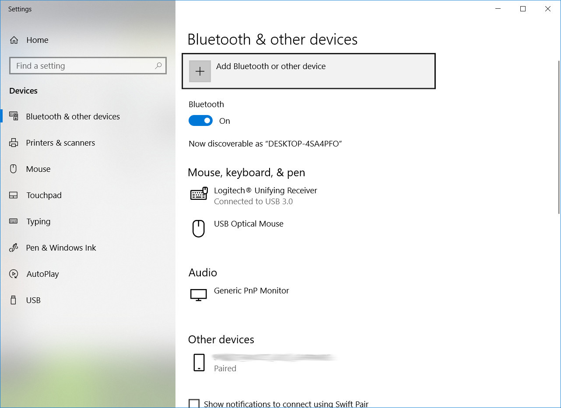Click inside the Find a setting search box
The width and height of the screenshot is (561, 408).
click(79, 66)
